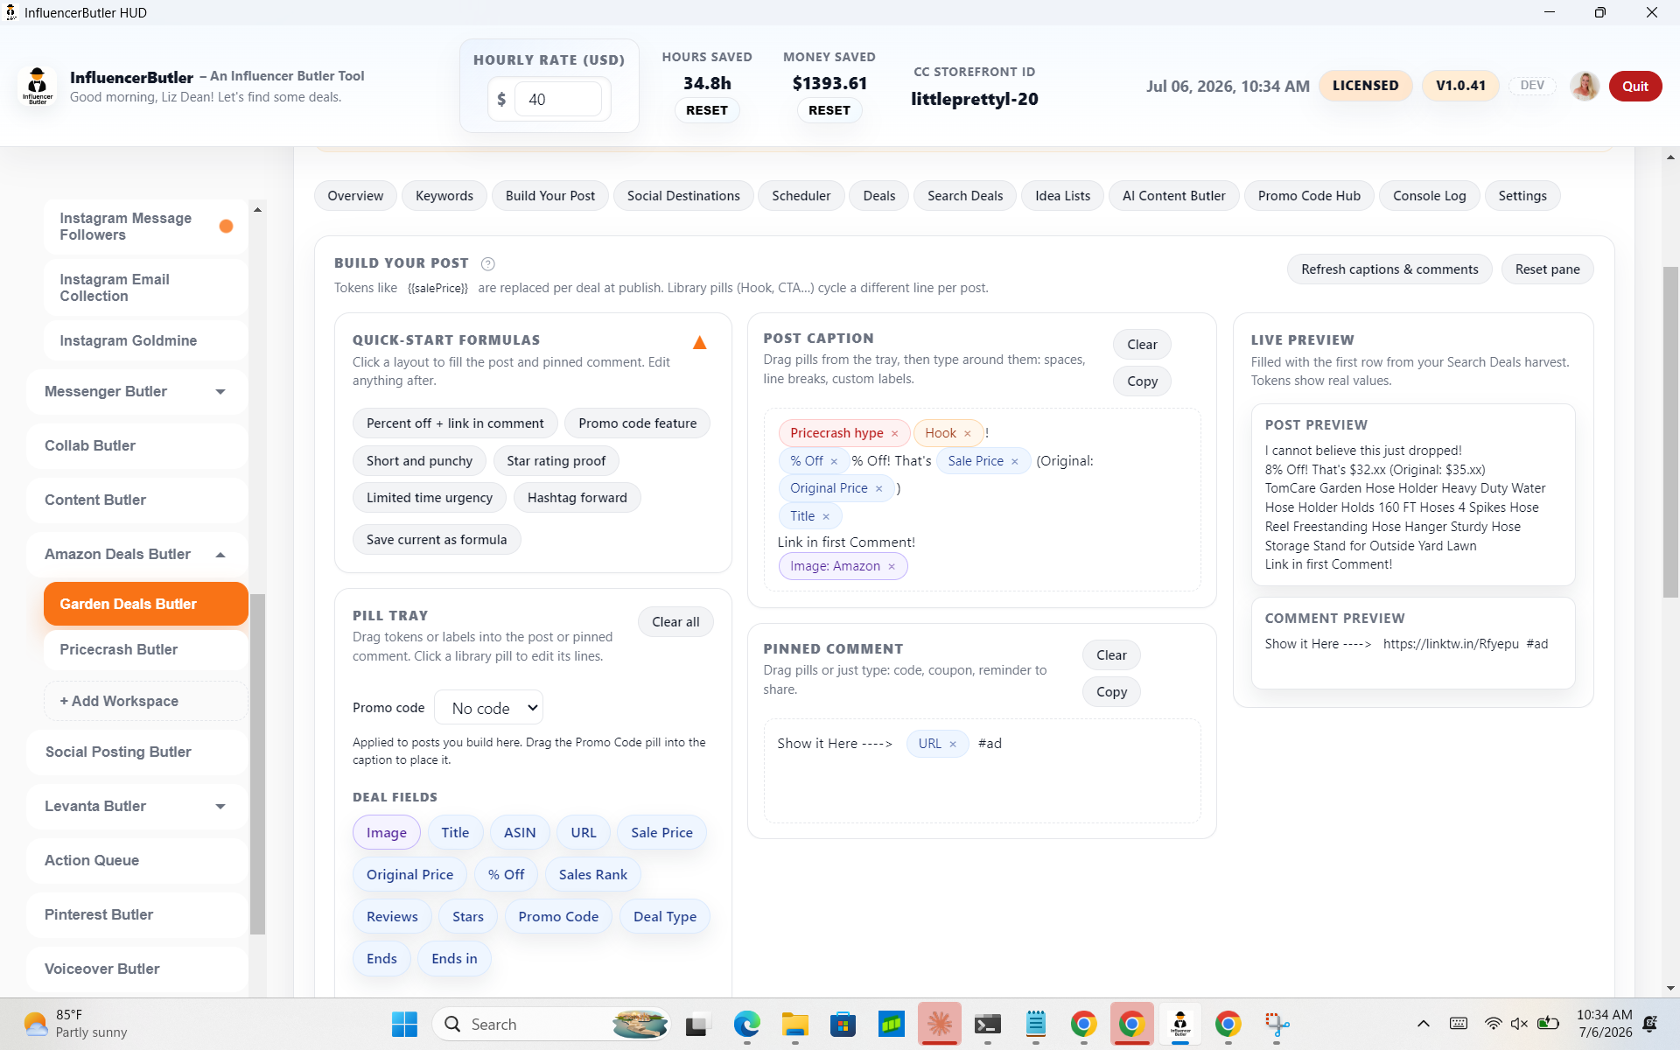Open Instagram Goldmine in sidebar
Screen dimensions: 1680x1050
coord(145,341)
